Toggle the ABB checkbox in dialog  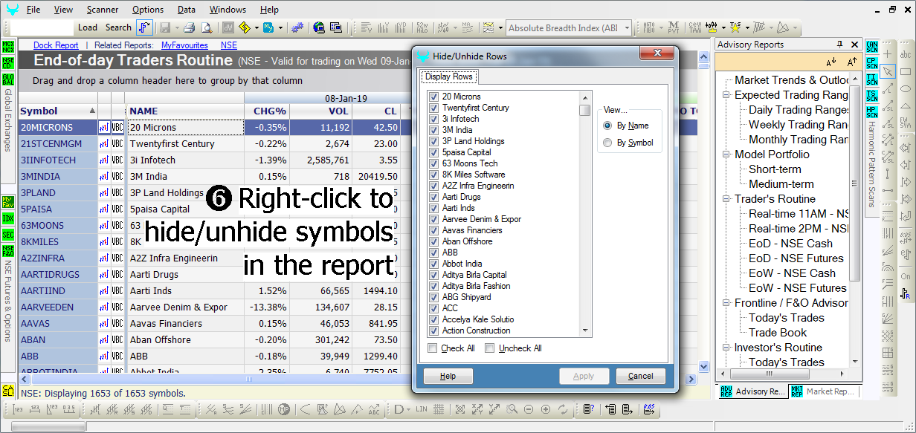(x=433, y=253)
